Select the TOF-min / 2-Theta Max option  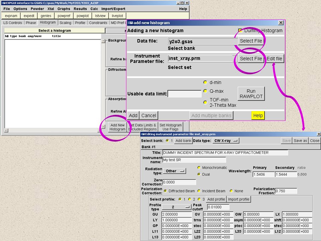pyautogui.click(x=205, y=102)
